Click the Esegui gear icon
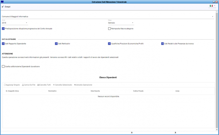Image resolution: width=219 pixels, height=135 pixels. point(3,7)
